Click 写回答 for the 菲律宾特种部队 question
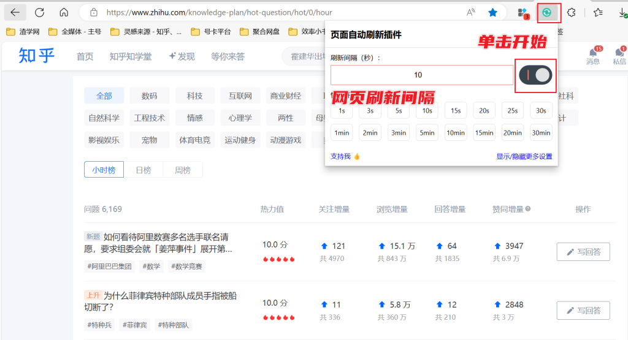Screen dimensions: 628x340 coord(583,311)
